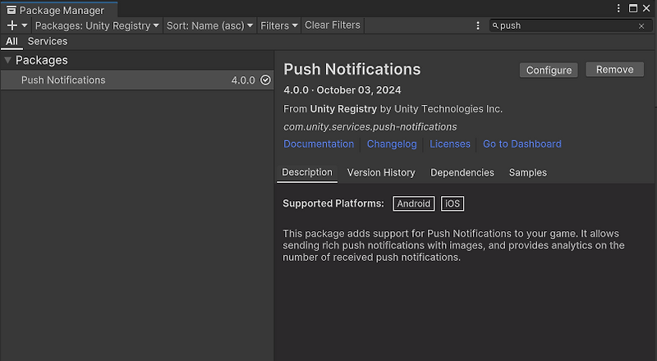
Task: Click the Supported Platforms label
Action: [333, 203]
